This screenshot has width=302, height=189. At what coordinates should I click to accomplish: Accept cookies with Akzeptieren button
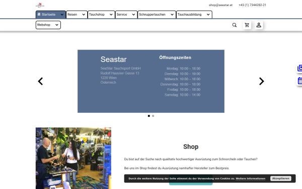(281, 178)
